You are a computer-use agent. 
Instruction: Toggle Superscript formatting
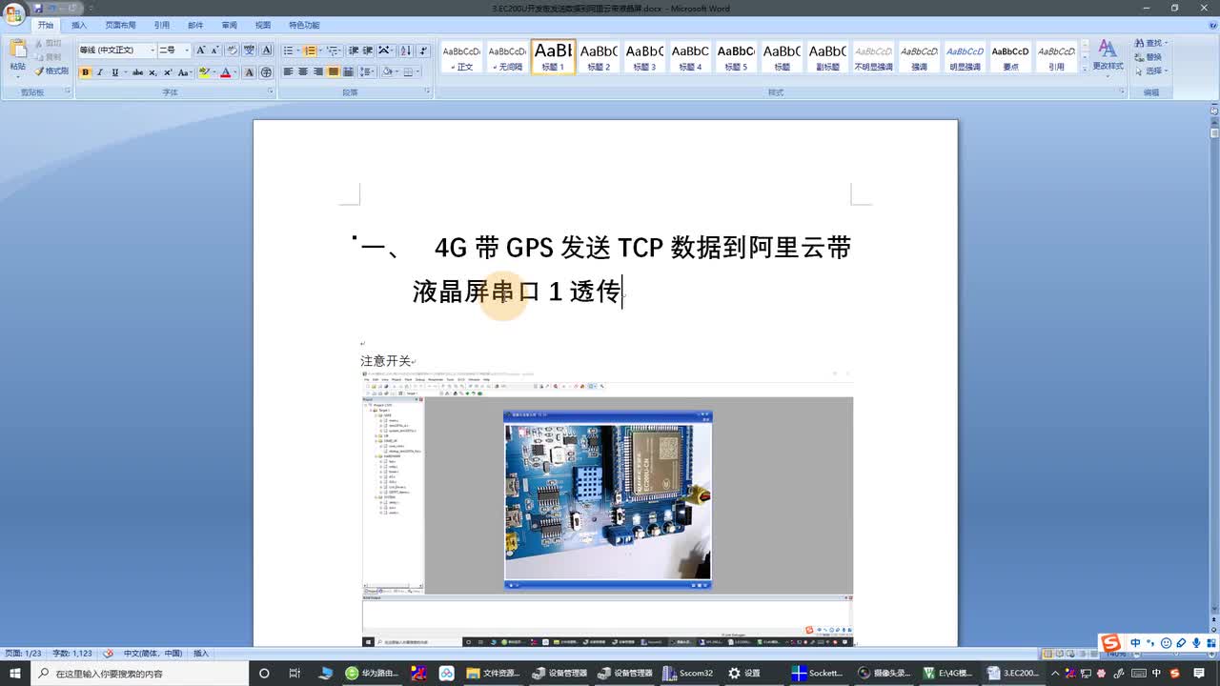point(168,72)
